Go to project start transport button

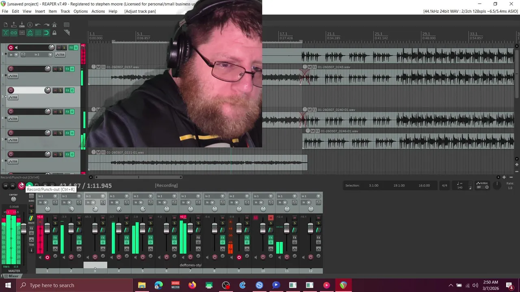[6, 185]
